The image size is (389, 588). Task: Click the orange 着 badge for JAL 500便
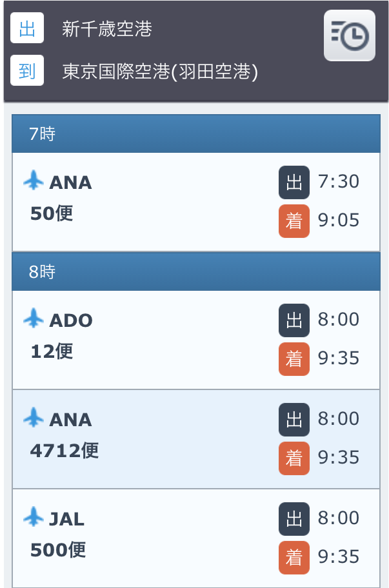(294, 557)
